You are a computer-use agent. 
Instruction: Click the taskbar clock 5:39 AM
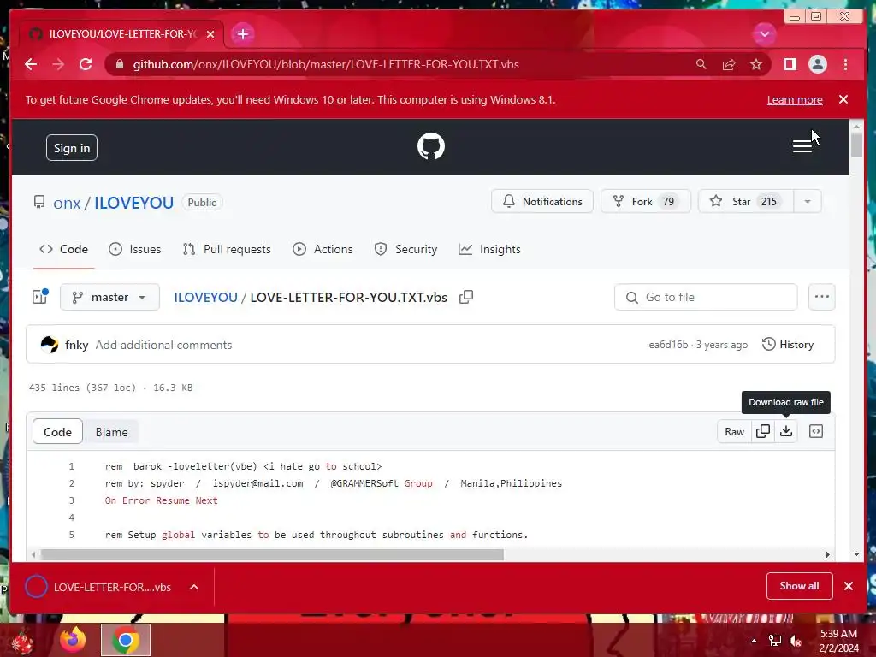pos(838,634)
